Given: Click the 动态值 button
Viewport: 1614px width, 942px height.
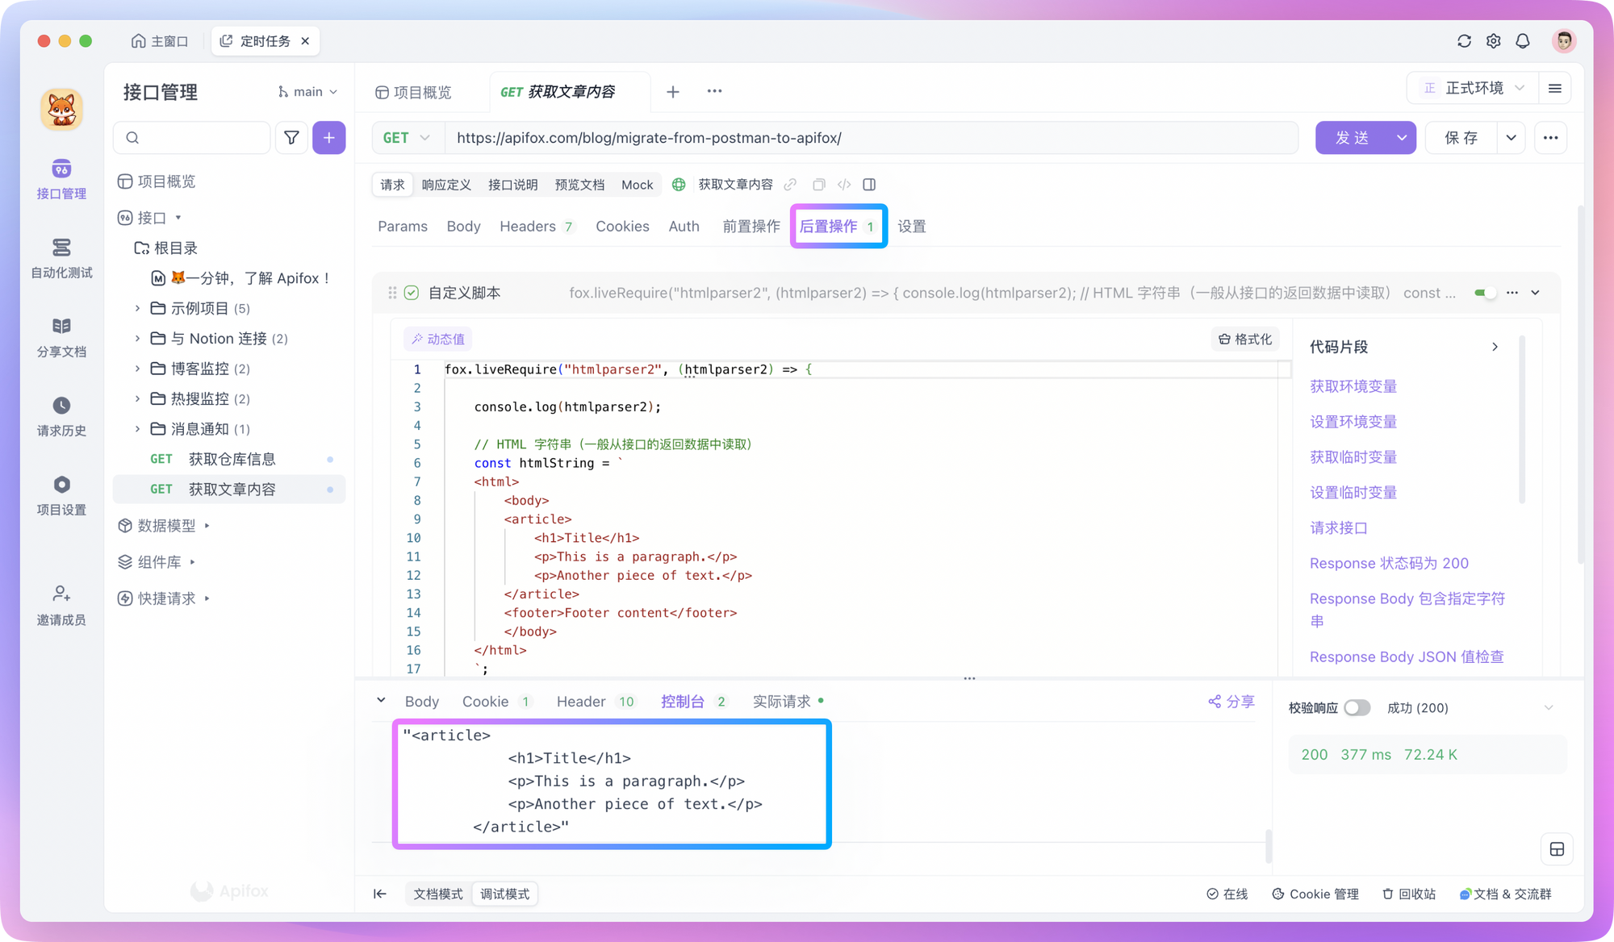Looking at the screenshot, I should [438, 340].
